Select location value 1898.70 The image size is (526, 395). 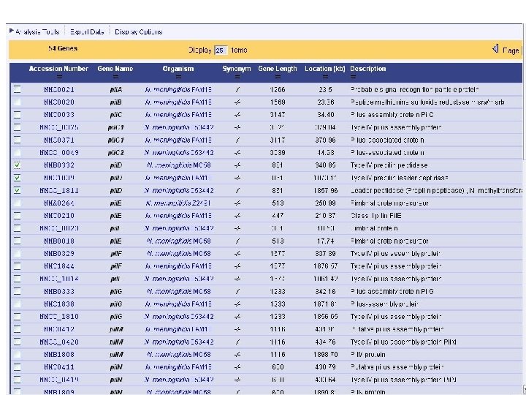(x=325, y=355)
